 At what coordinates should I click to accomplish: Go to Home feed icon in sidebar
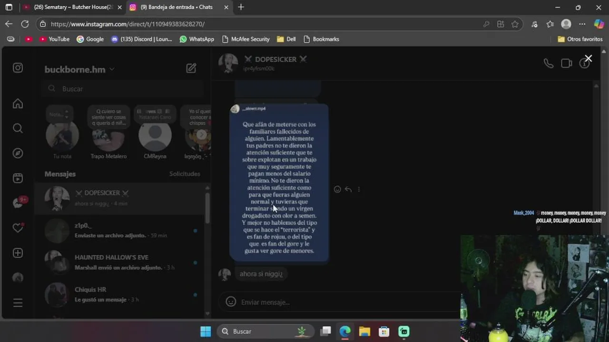point(18,104)
